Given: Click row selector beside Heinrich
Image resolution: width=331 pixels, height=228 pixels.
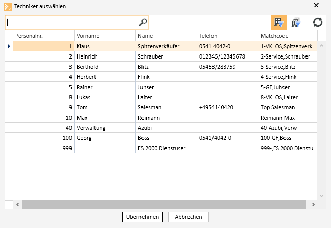Looking at the screenshot, I should pos(9,56).
